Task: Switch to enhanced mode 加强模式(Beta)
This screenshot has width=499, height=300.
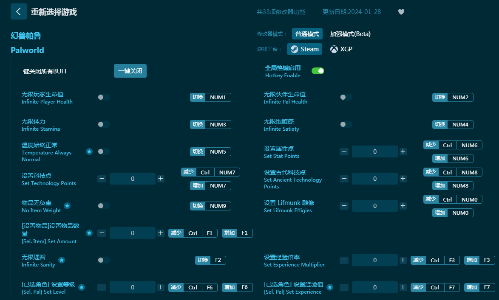Action: pos(350,34)
